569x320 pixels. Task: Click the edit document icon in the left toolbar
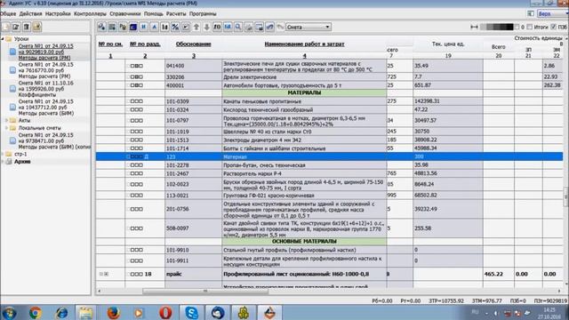point(16,27)
